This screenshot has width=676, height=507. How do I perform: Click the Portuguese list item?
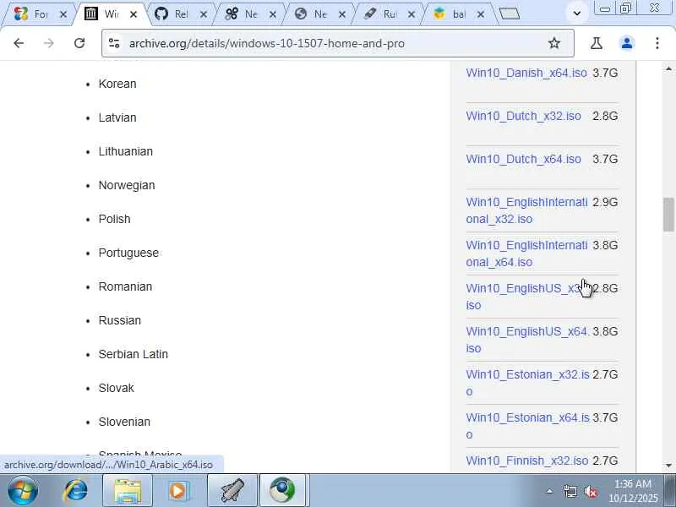pyautogui.click(x=128, y=253)
